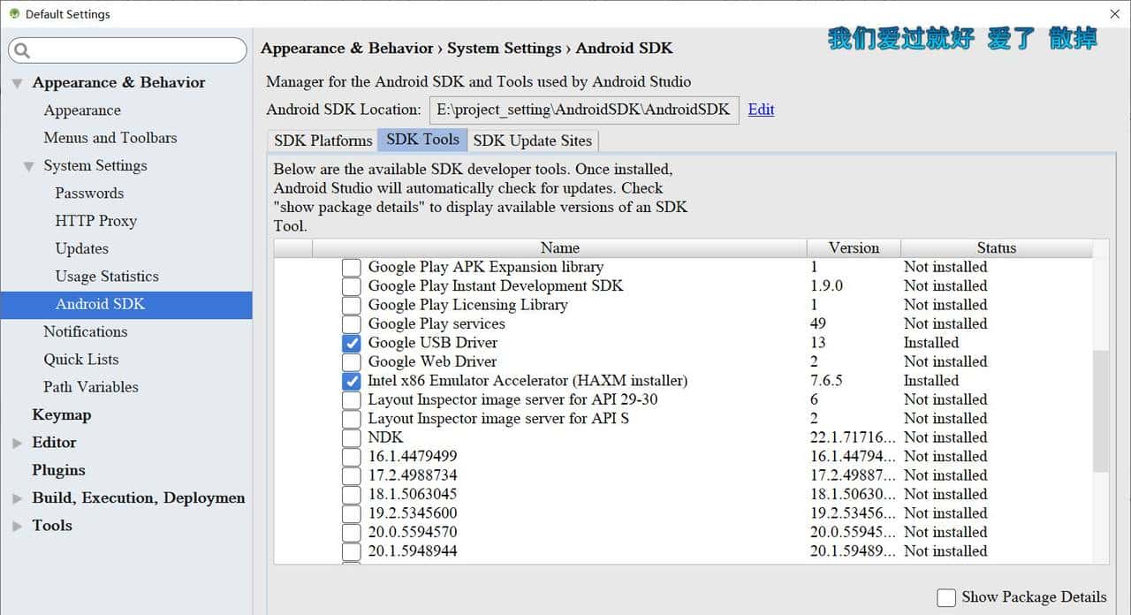Select Notifications in the sidebar
This screenshot has height=615, width=1131.
pos(85,331)
